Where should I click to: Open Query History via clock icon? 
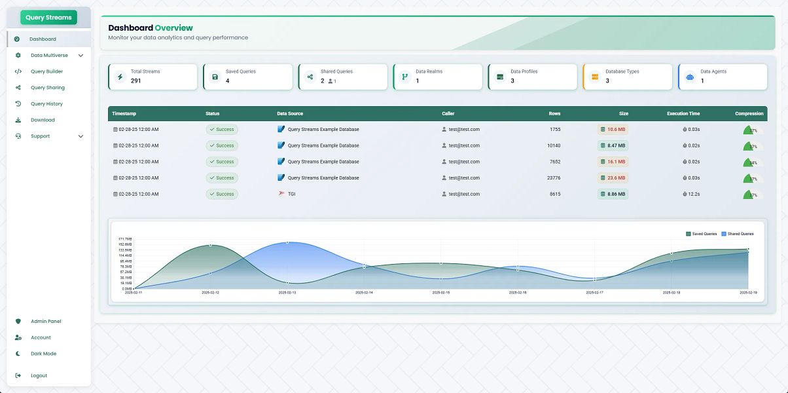coord(18,103)
